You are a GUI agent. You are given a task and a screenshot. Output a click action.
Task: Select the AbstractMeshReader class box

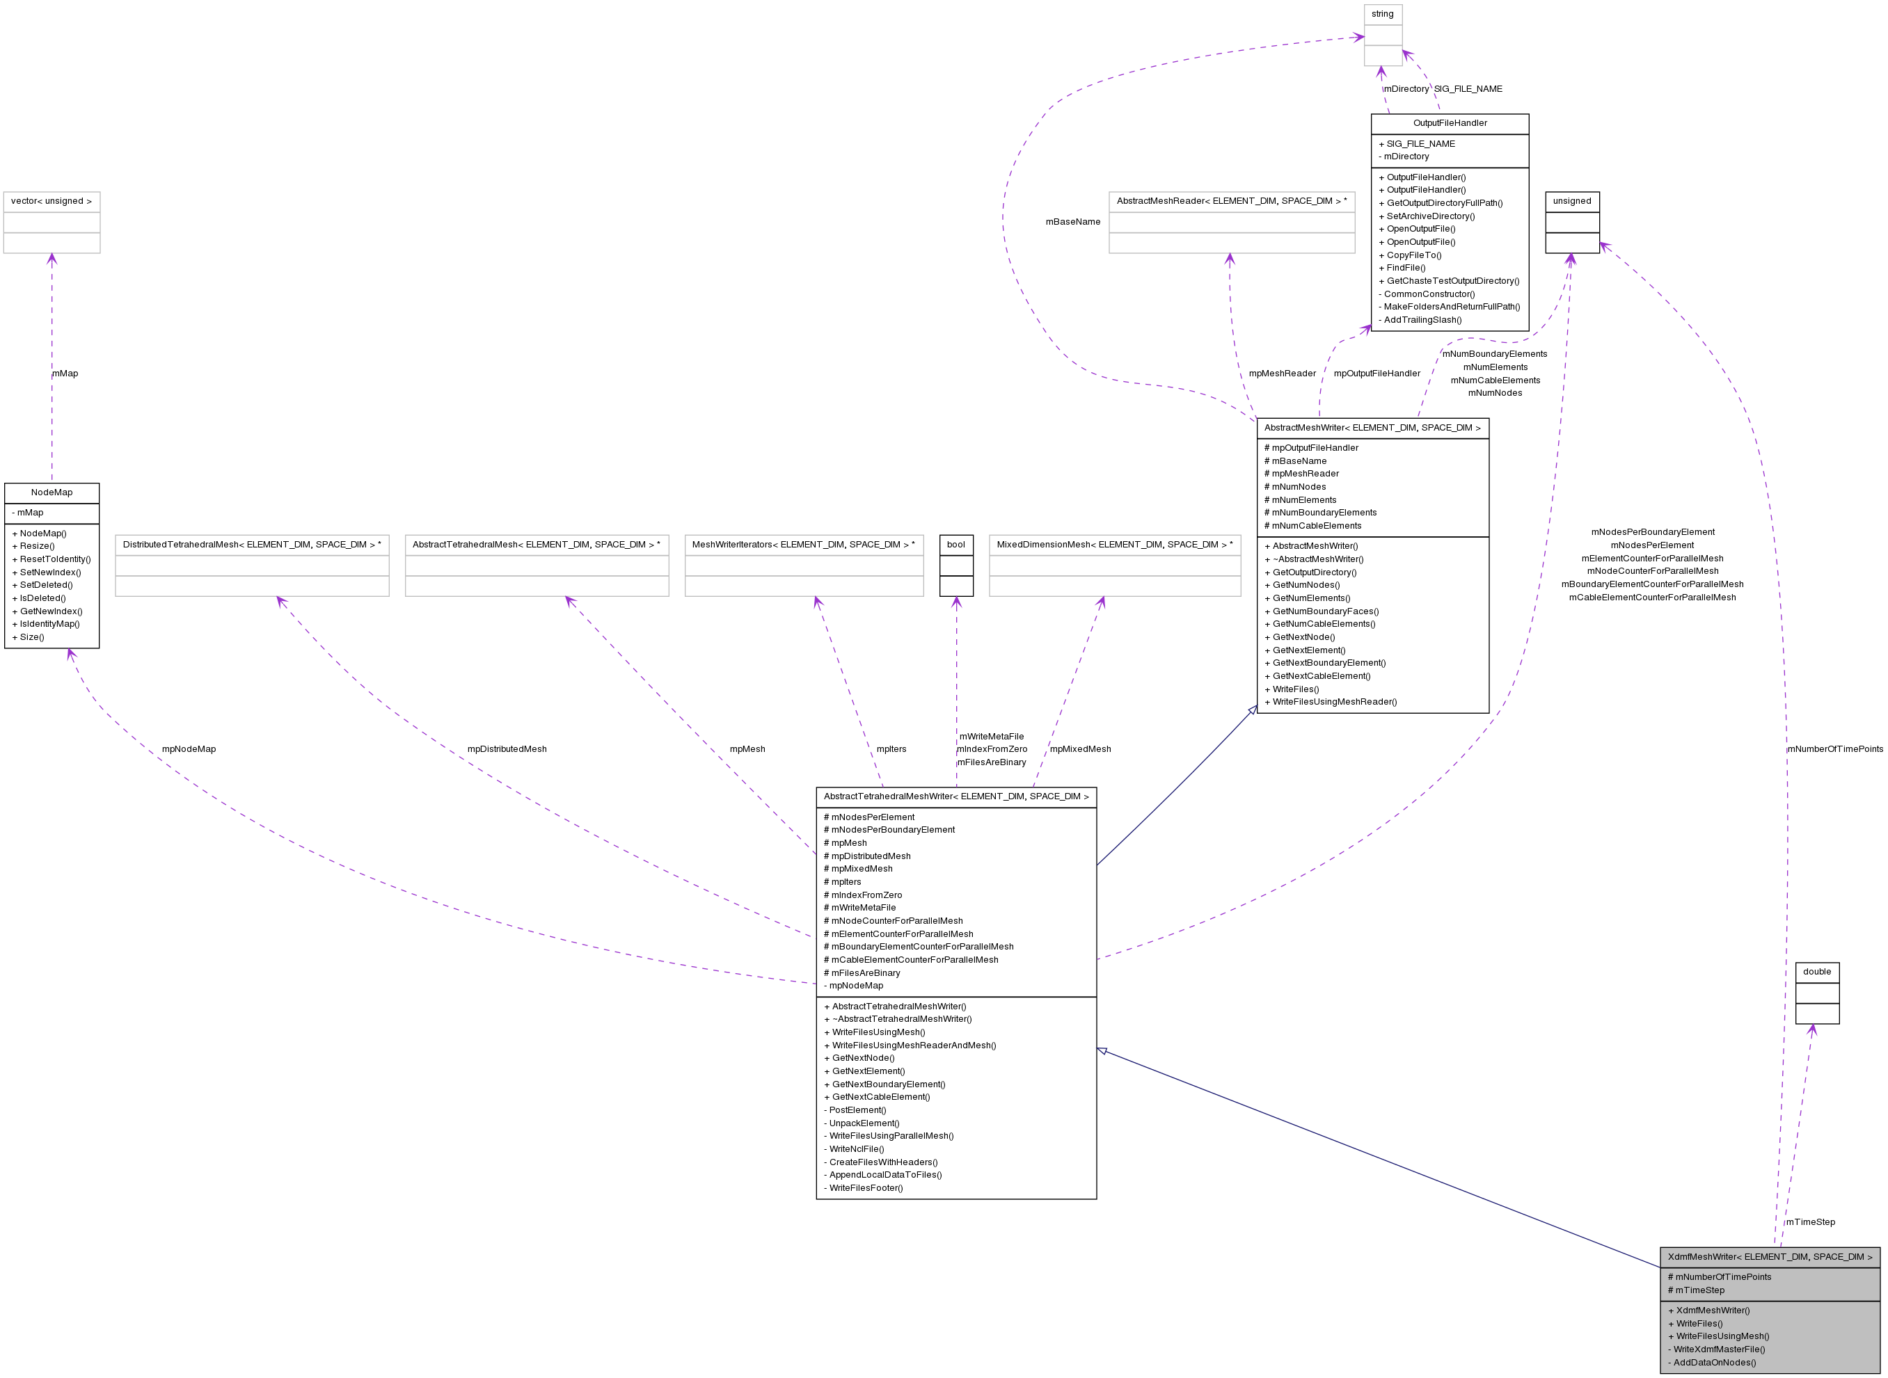[x=1232, y=201]
